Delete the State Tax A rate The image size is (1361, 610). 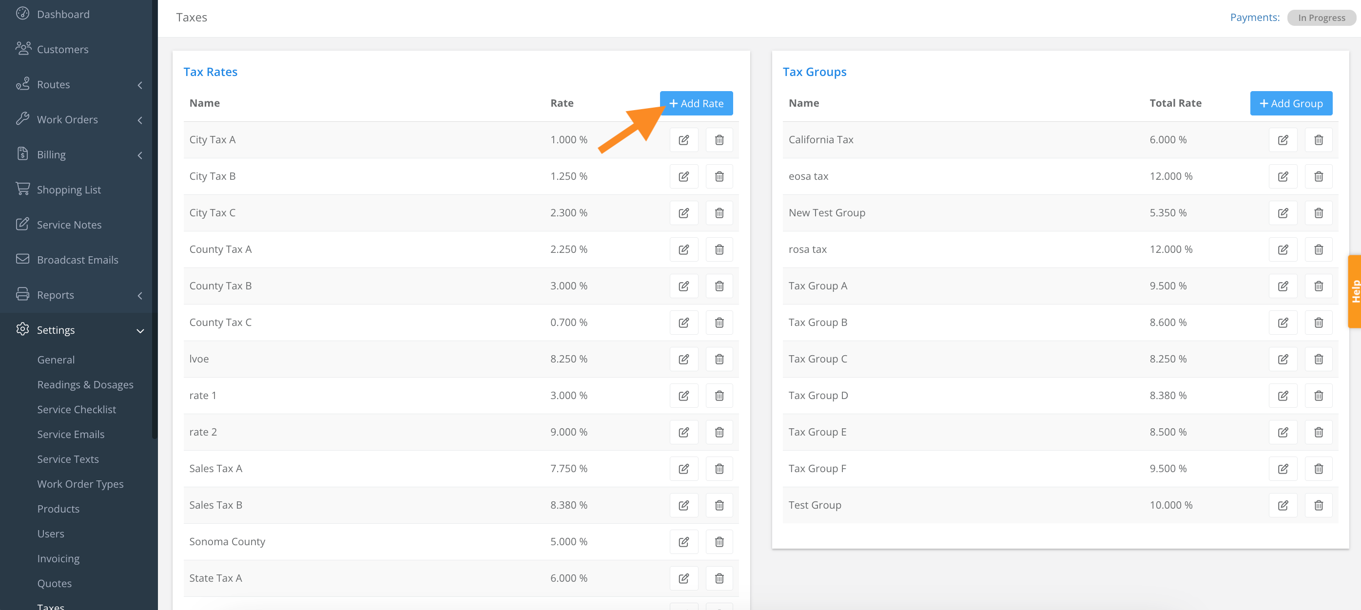click(719, 578)
